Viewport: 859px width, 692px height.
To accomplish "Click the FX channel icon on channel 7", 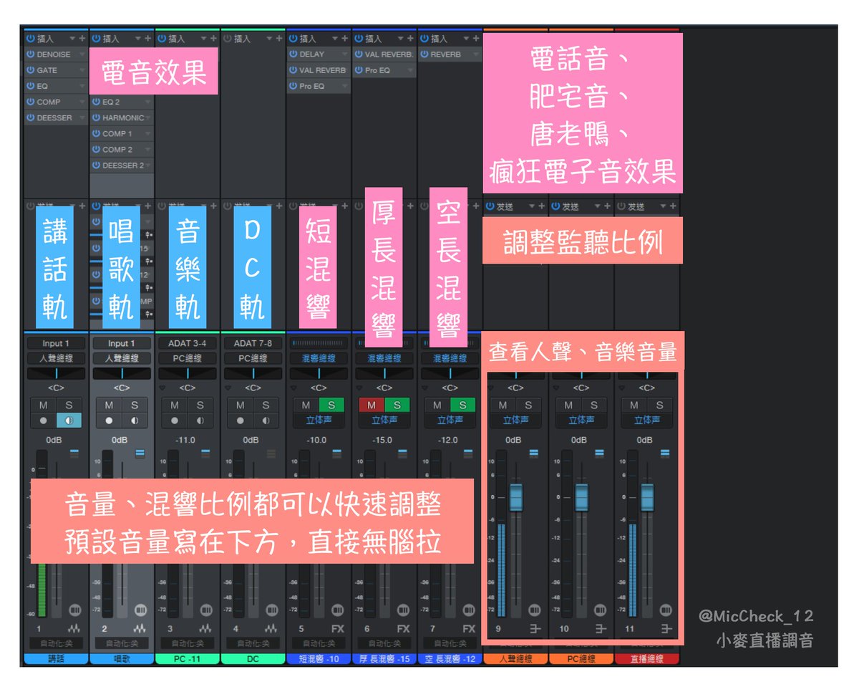I will pyautogui.click(x=469, y=628).
